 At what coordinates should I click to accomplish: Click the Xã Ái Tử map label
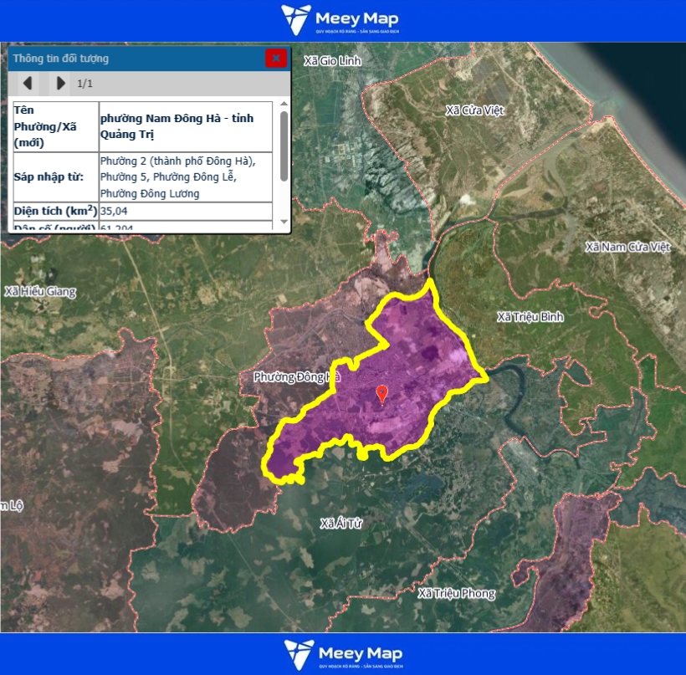coord(342,524)
